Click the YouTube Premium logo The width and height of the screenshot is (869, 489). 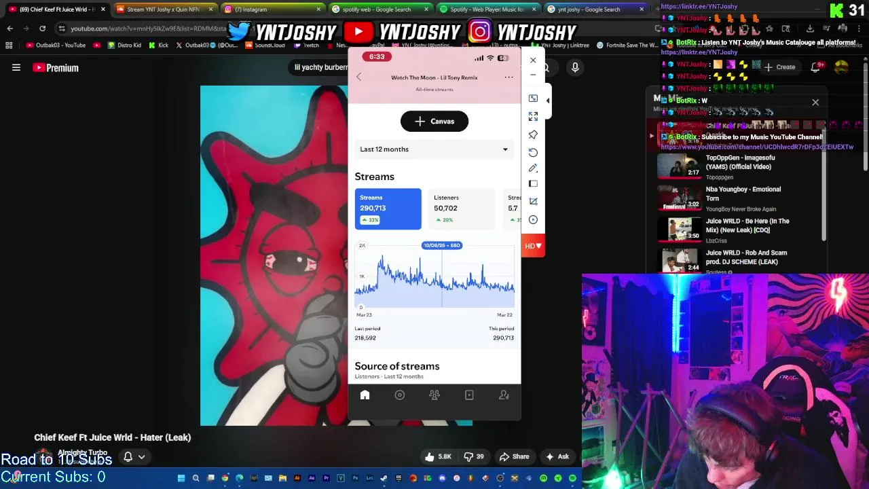(x=56, y=68)
